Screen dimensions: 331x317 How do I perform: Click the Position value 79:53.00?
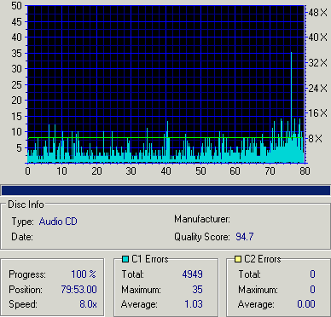[x=78, y=290]
